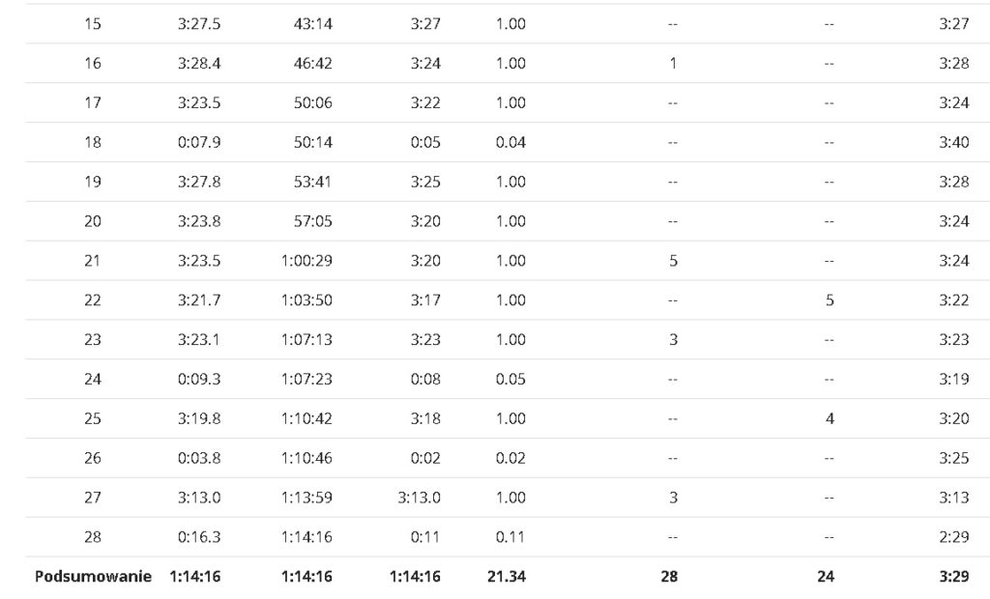The width and height of the screenshot is (990, 599).
Task: Select lap 23 cumulative time 1:07:13
Action: 306,339
